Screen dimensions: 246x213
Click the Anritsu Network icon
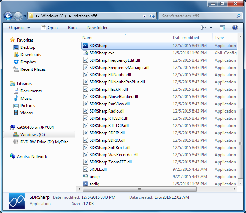coord(13,156)
